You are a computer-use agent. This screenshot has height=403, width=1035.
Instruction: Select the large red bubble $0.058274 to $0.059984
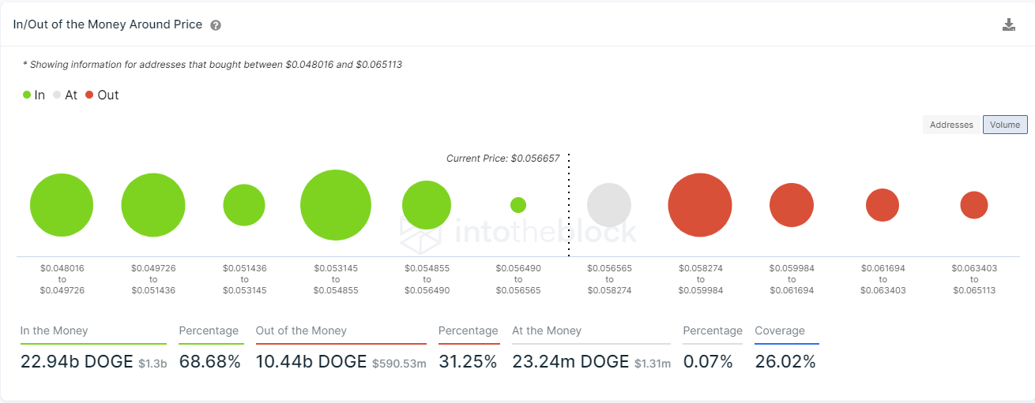[x=700, y=205]
